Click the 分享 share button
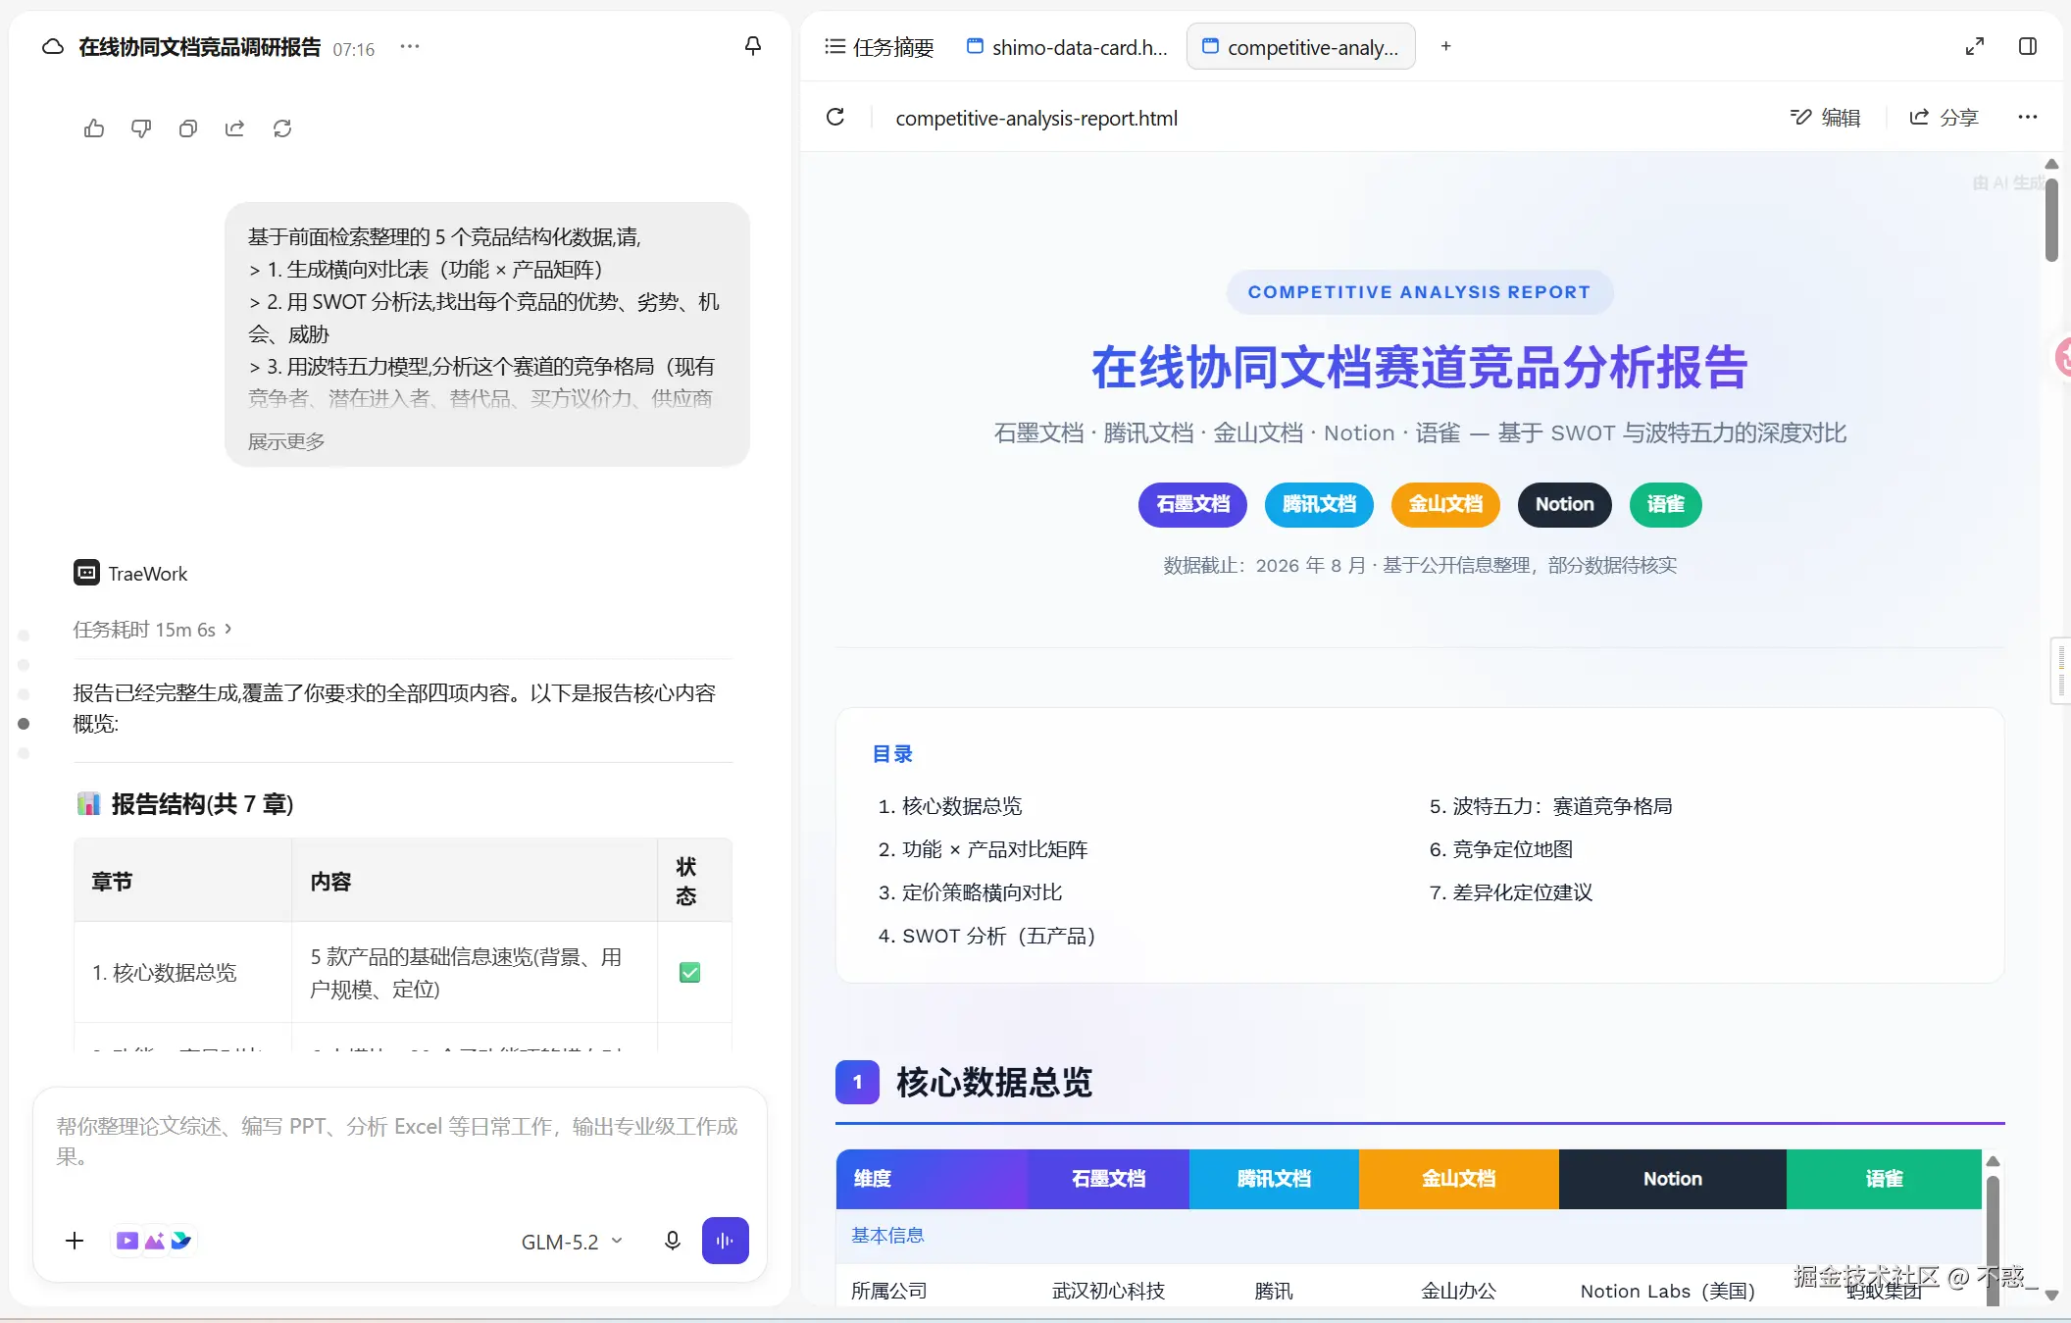Screen dimensions: 2071x1323 point(1944,118)
